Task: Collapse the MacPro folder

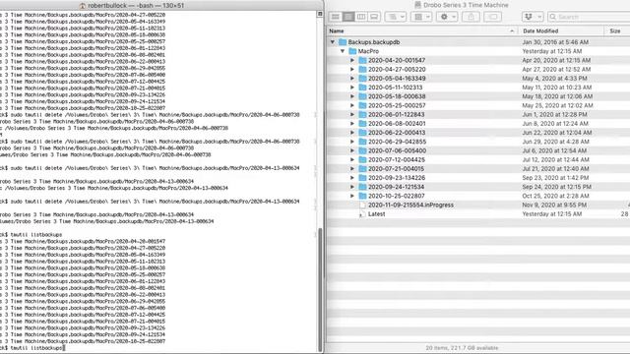Action: click(343, 51)
